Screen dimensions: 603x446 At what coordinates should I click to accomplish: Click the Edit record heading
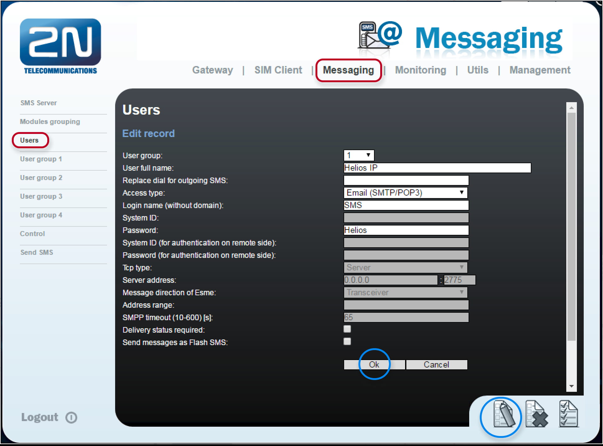[148, 134]
